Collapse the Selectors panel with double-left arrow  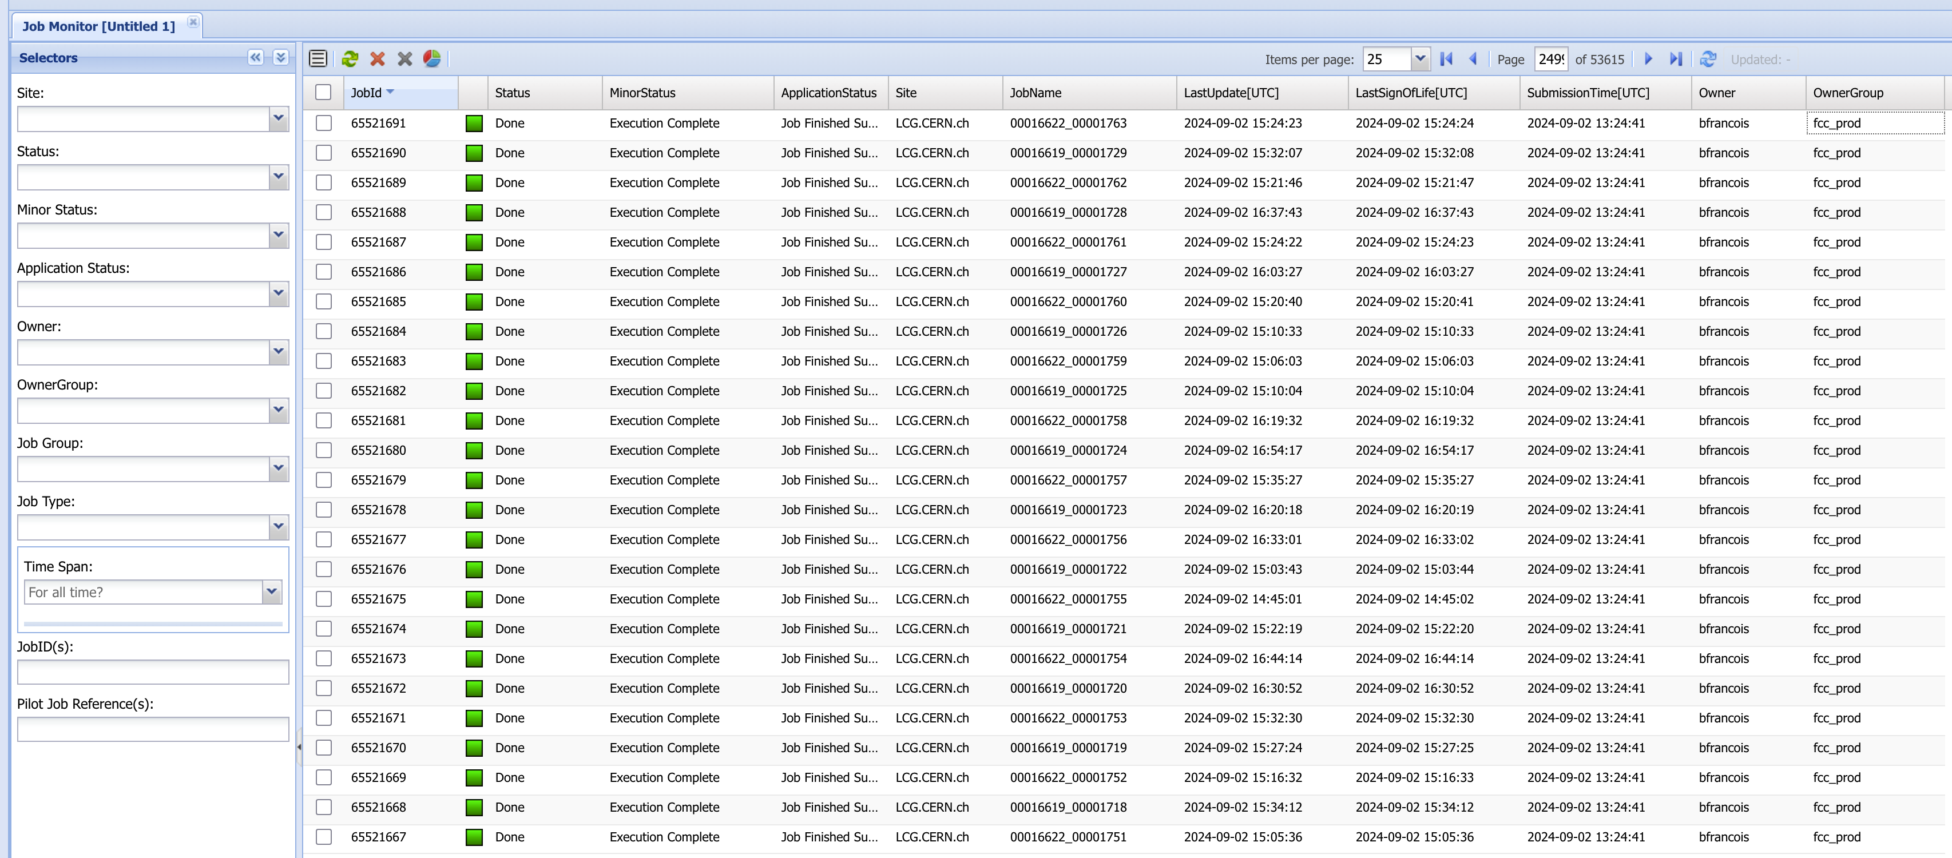point(256,58)
